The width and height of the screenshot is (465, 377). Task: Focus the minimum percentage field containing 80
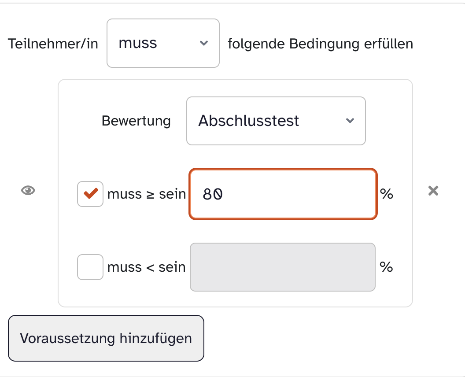click(283, 194)
